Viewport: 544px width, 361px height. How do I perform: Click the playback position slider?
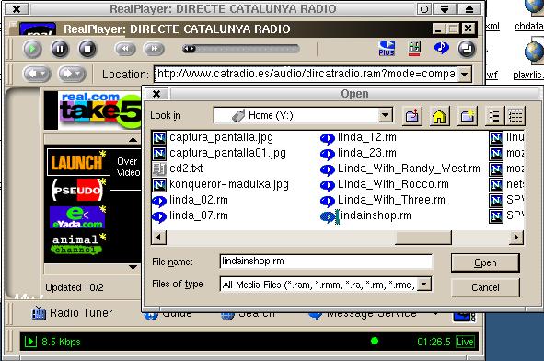tap(241, 49)
